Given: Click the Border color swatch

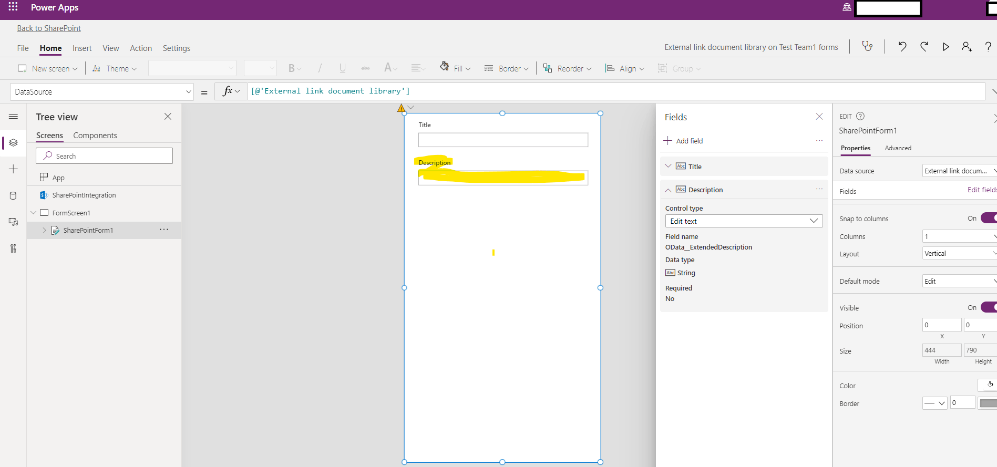Looking at the screenshot, I should click(x=988, y=403).
